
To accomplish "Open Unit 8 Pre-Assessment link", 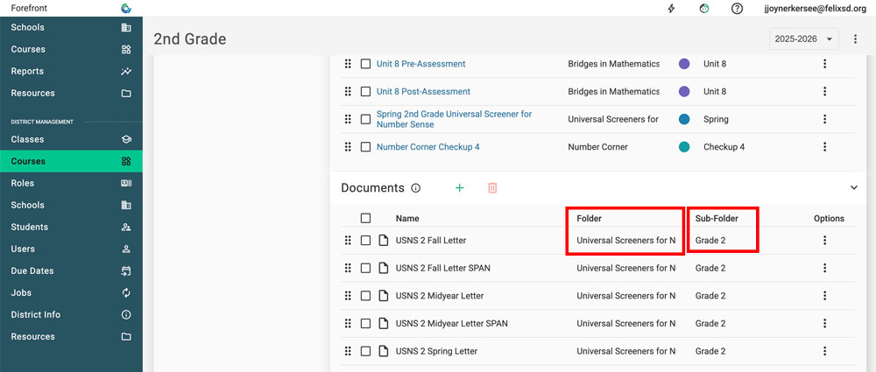I will [420, 64].
